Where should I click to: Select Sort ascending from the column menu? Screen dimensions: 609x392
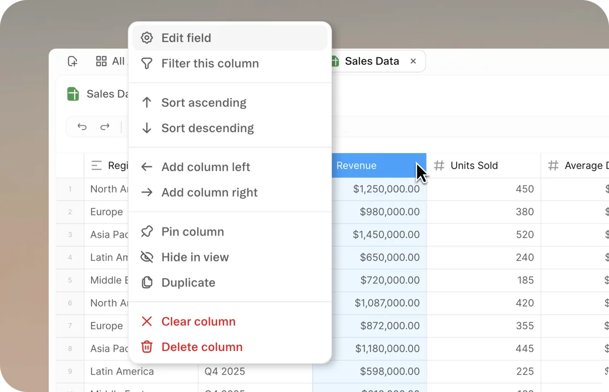tap(204, 102)
